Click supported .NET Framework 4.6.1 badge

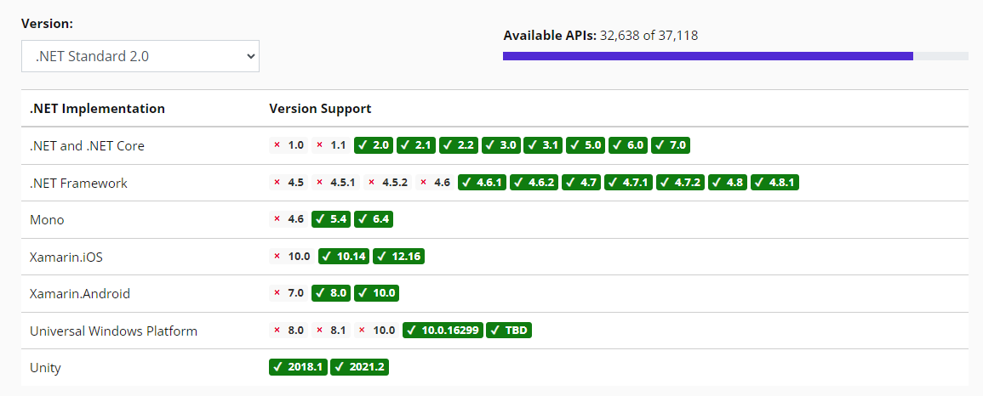coord(482,183)
